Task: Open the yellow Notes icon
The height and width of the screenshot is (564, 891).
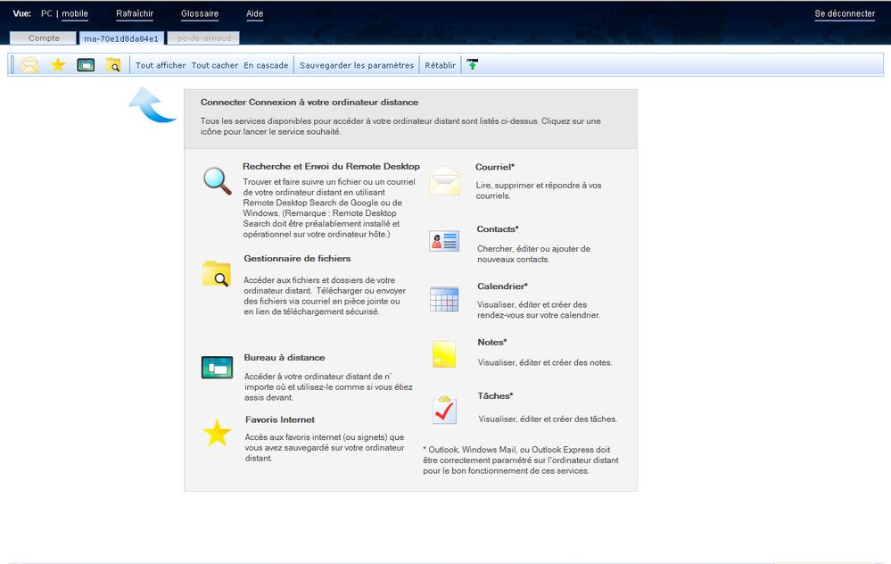Action: click(x=443, y=354)
